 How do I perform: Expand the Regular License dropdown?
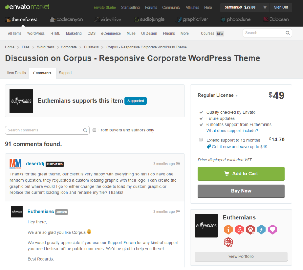tap(217, 95)
